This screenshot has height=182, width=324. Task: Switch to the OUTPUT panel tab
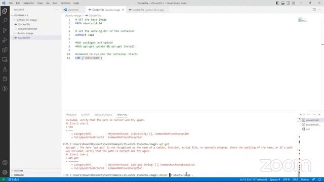(x=86, y=115)
